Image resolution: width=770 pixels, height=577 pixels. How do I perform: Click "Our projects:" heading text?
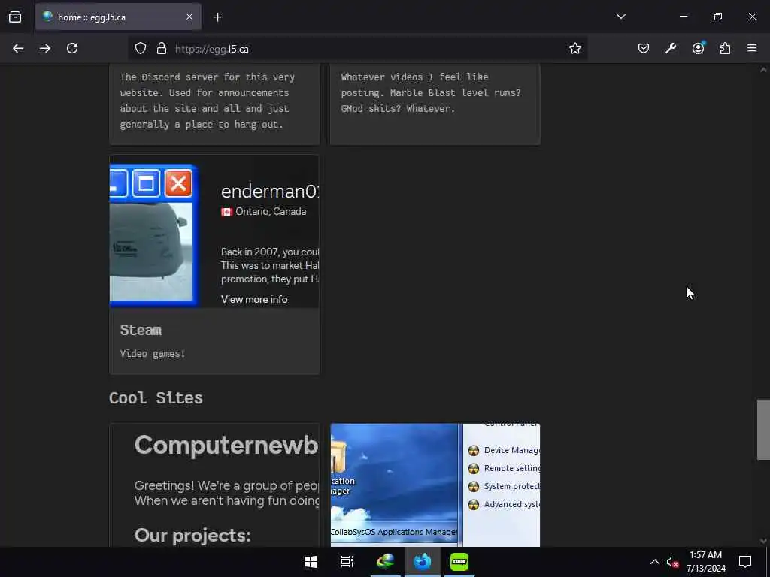pos(192,535)
